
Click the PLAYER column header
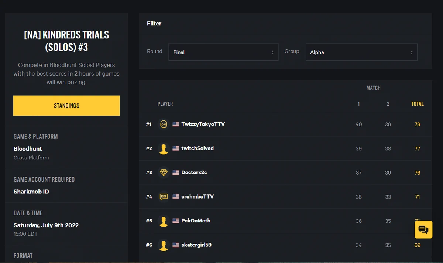point(165,104)
